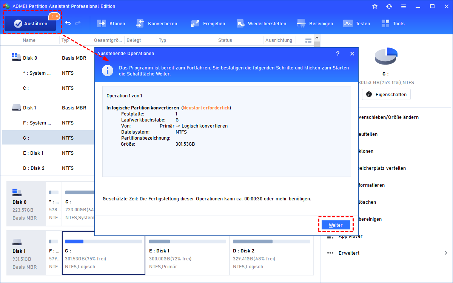Select the G : partition row

point(48,138)
